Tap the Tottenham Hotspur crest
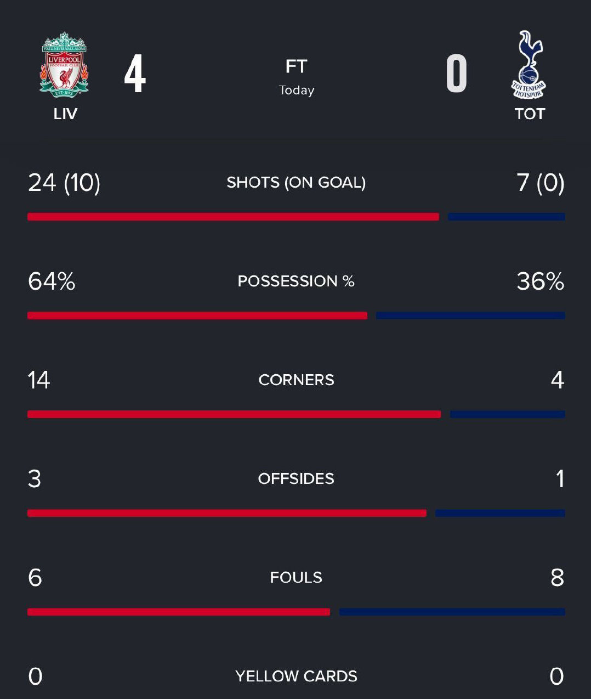 (529, 65)
